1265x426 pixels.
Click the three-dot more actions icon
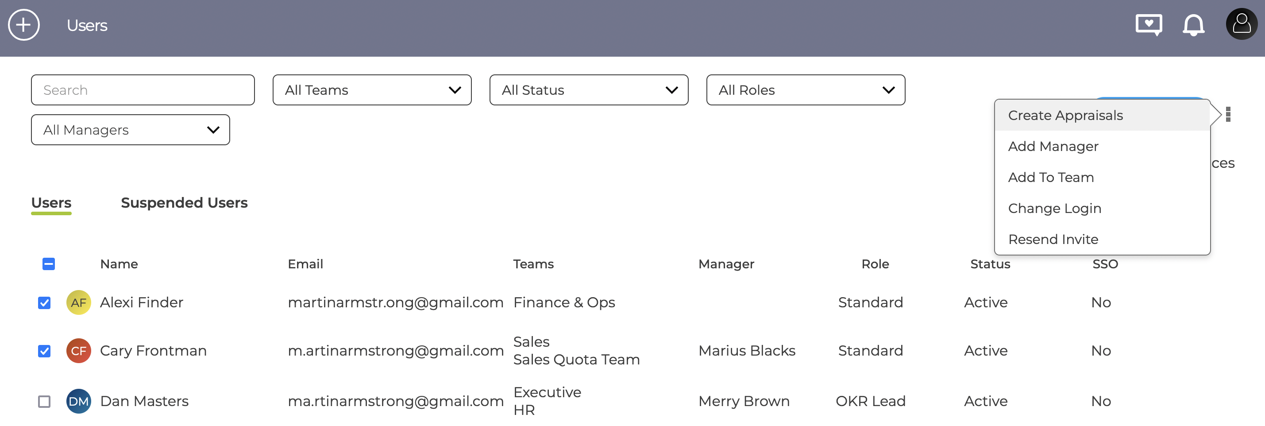[x=1228, y=115]
